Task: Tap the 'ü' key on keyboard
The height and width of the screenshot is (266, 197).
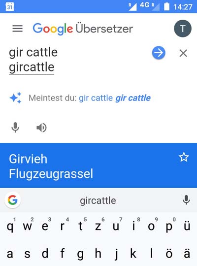Action: [x=187, y=226]
